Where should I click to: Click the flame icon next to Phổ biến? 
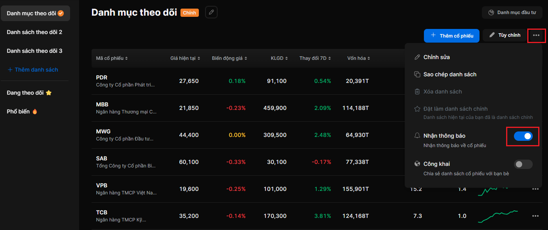point(35,111)
